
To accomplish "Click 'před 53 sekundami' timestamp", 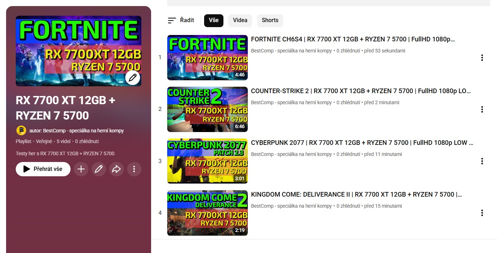I will [385, 51].
